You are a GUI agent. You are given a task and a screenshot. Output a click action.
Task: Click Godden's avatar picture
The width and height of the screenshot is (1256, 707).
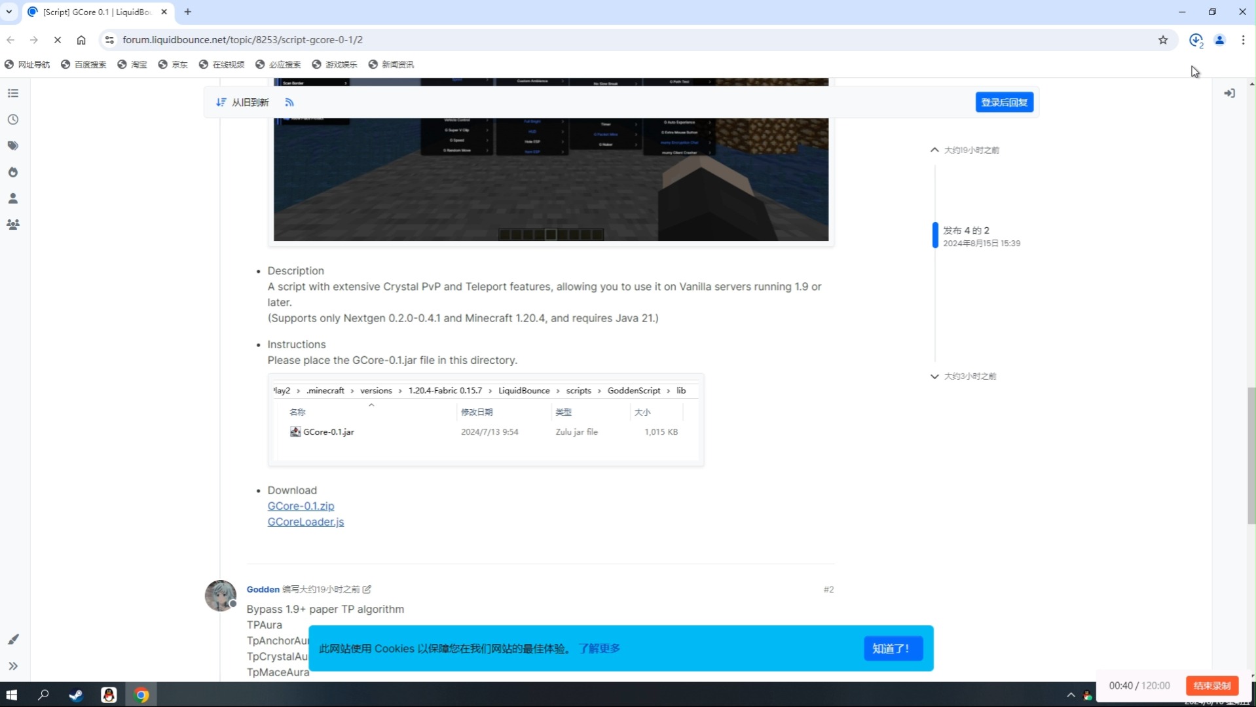click(221, 596)
